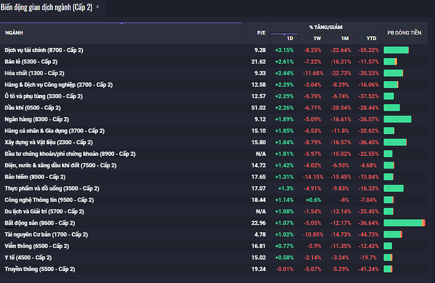Open the Biến động giao dịch ngành dropdown arrow
Viewport: 435px width, 283px height.
coord(97,7)
